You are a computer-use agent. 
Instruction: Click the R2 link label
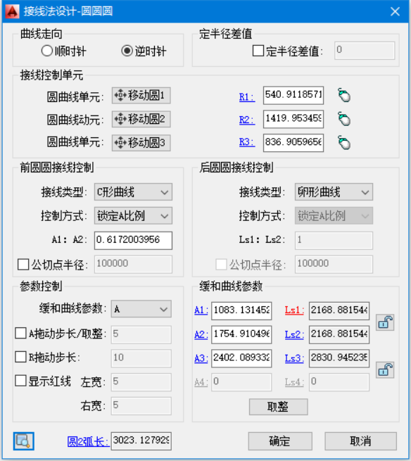pyautogui.click(x=247, y=120)
